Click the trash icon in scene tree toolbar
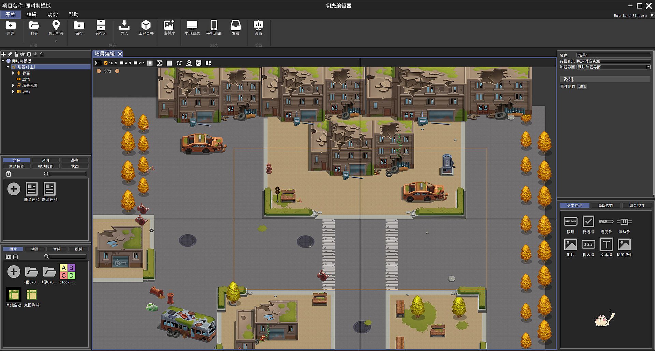Screen dimensions: 655x351 tap(29, 54)
